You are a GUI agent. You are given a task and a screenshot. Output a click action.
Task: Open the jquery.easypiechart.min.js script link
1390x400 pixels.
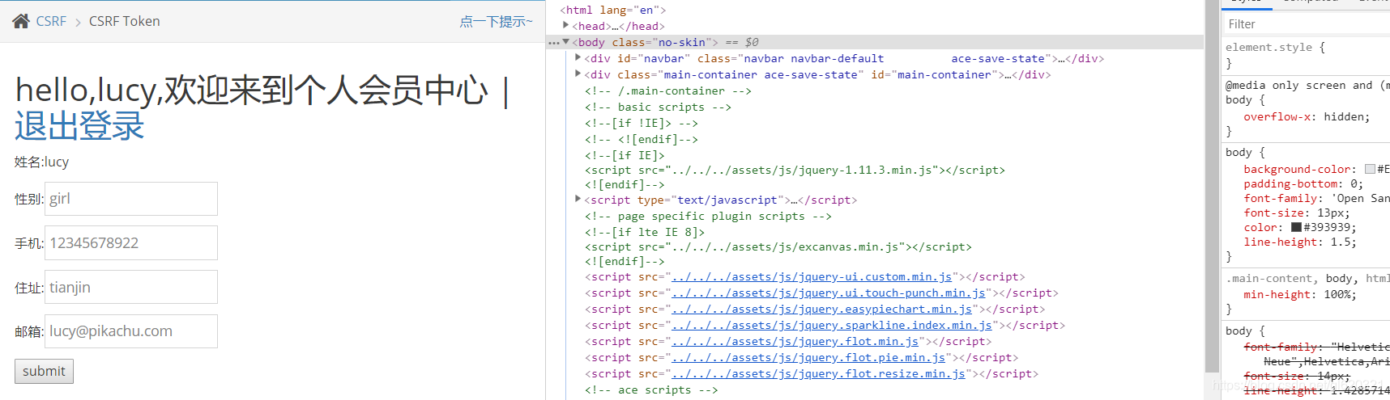[x=822, y=309]
